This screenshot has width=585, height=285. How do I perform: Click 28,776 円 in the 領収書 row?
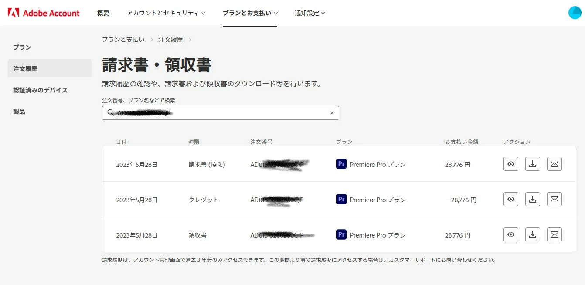458,235
